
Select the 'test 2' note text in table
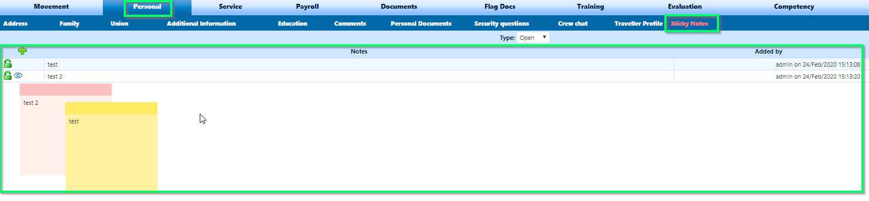pos(55,76)
